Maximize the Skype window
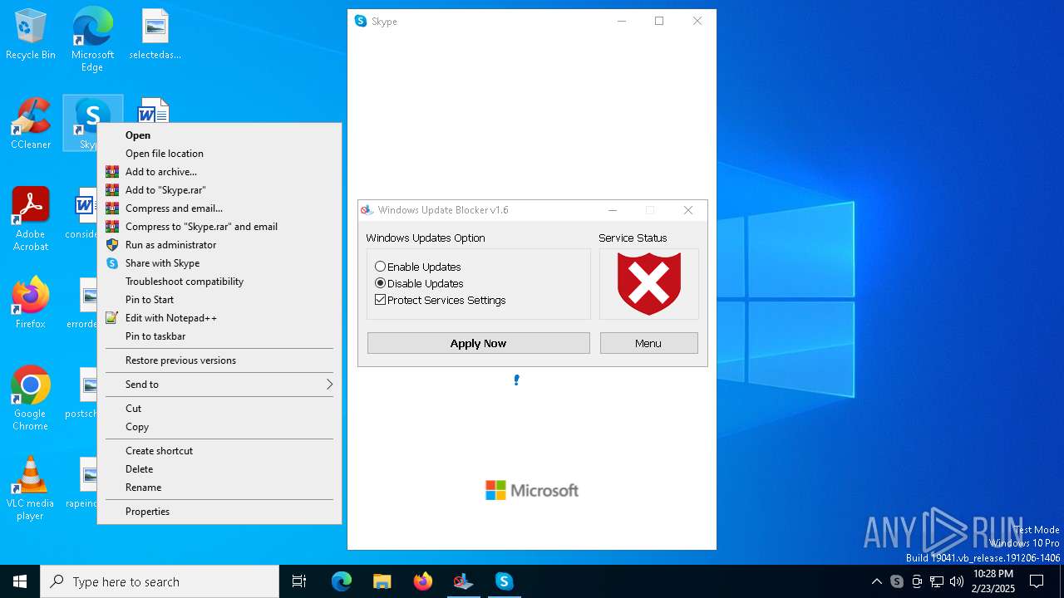The height and width of the screenshot is (598, 1064). click(x=659, y=22)
